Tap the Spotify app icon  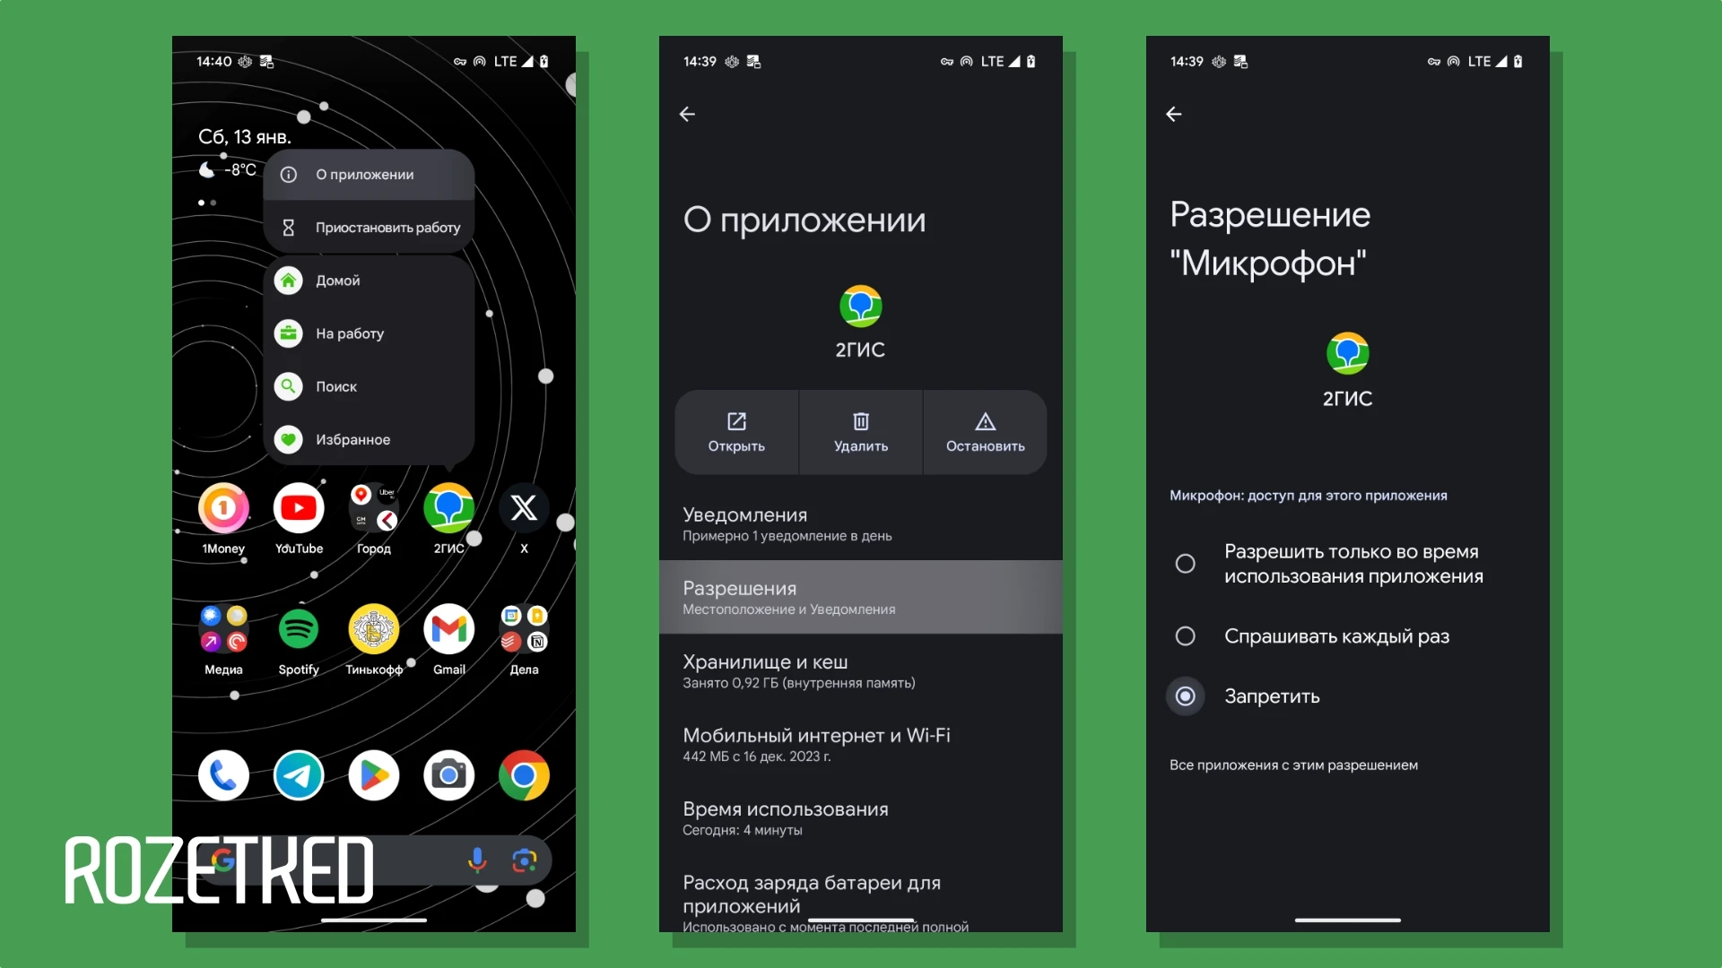[x=300, y=630]
